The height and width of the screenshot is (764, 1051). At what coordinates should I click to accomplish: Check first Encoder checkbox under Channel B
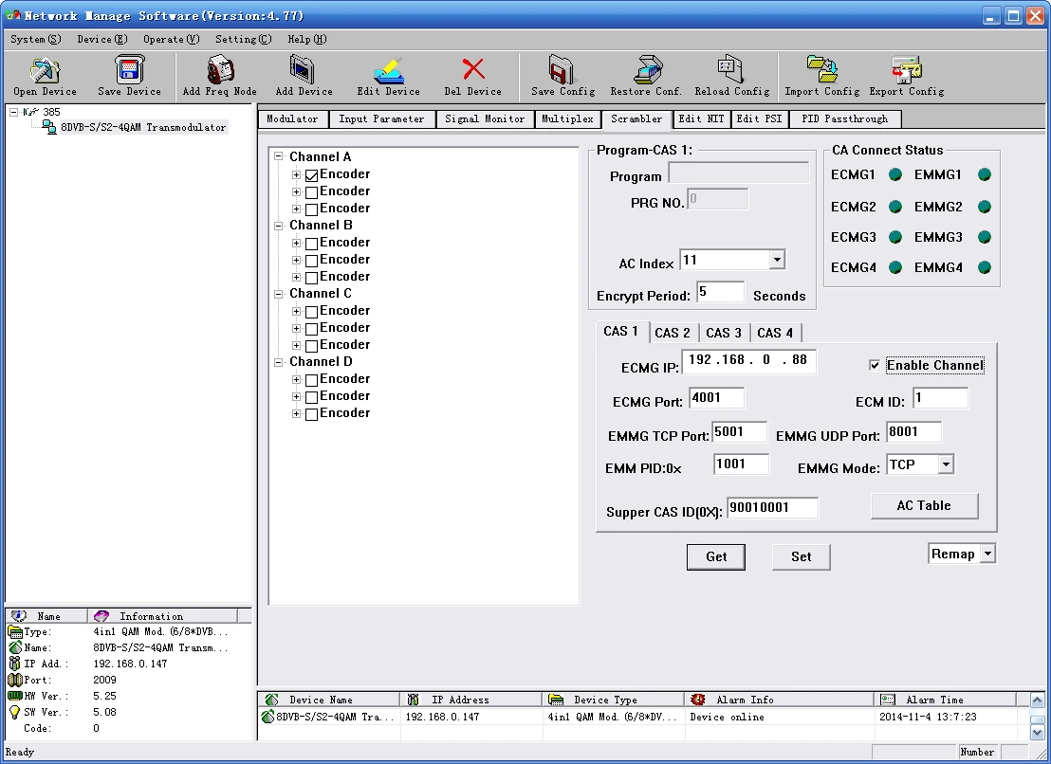point(311,244)
